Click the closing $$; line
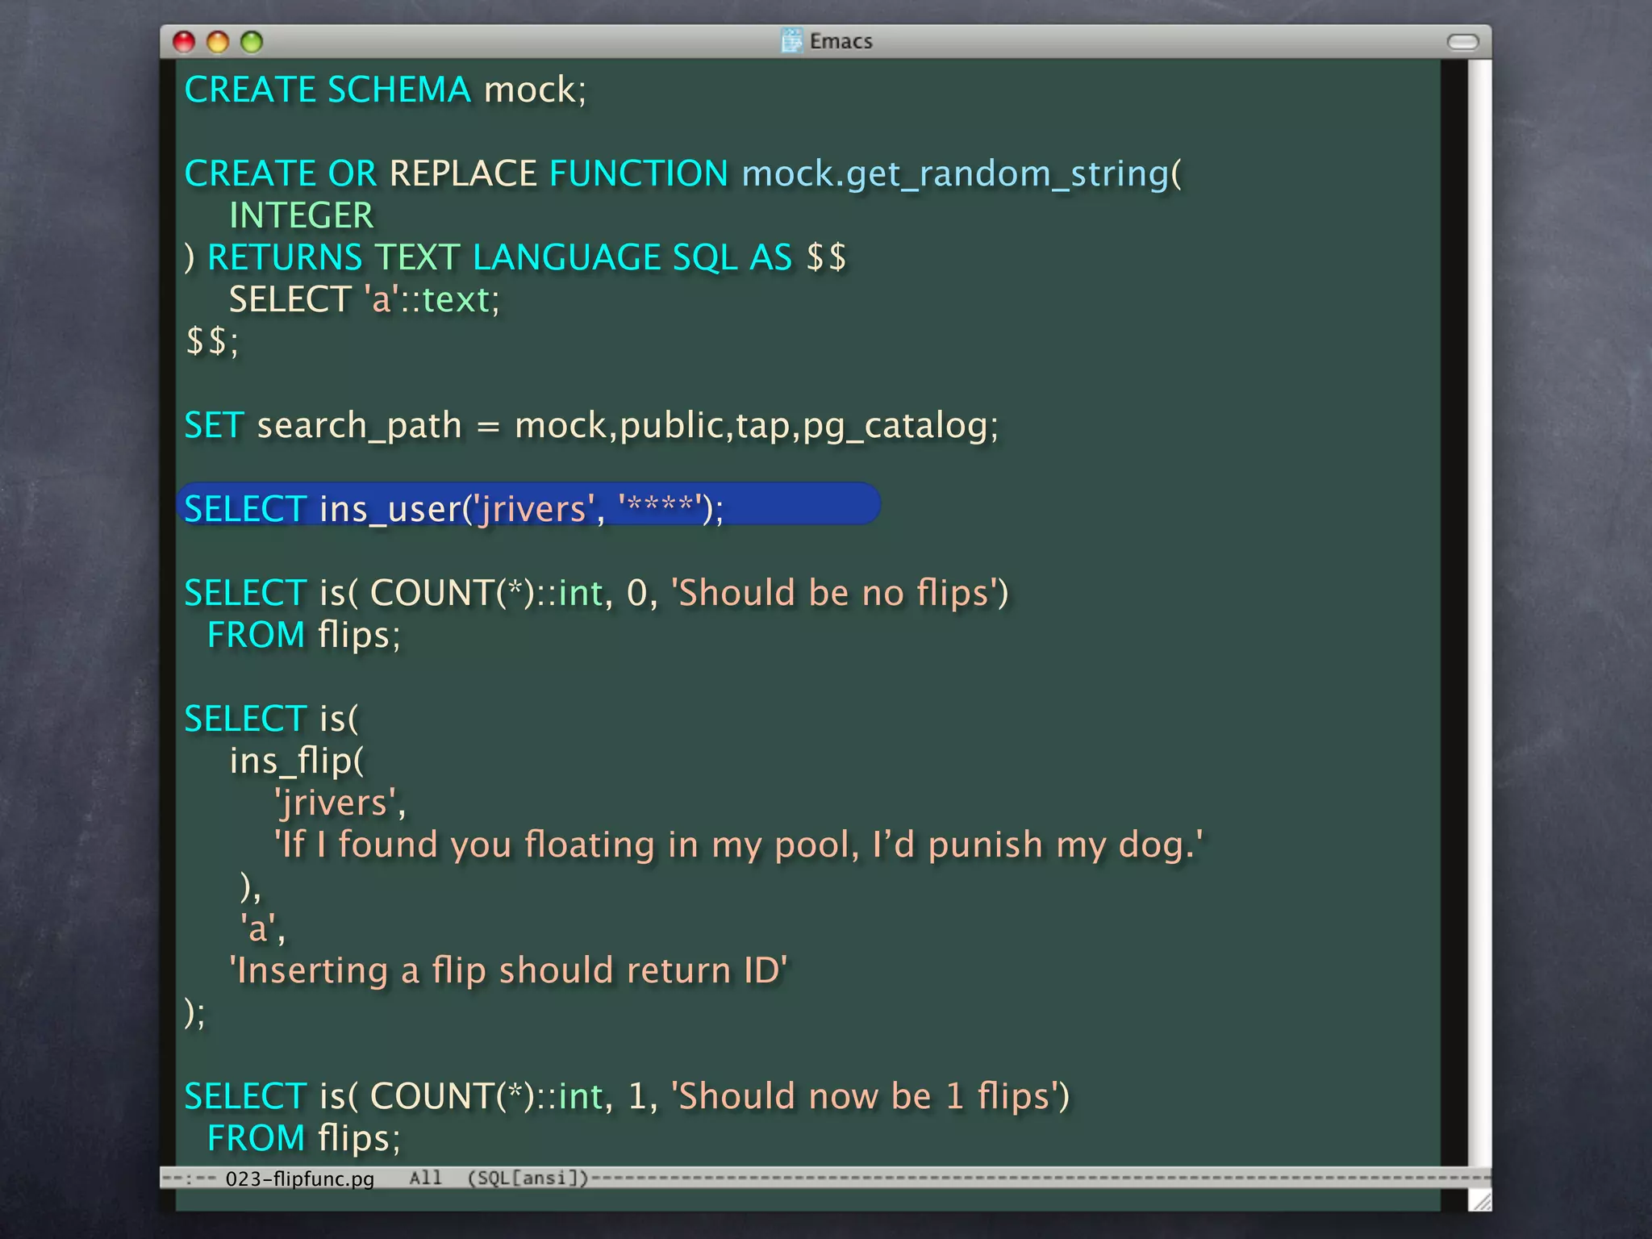Screen dimensions: 1652x1239 [212, 341]
